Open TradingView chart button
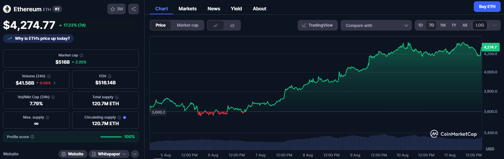This screenshot has height=159, width=504. (318, 25)
